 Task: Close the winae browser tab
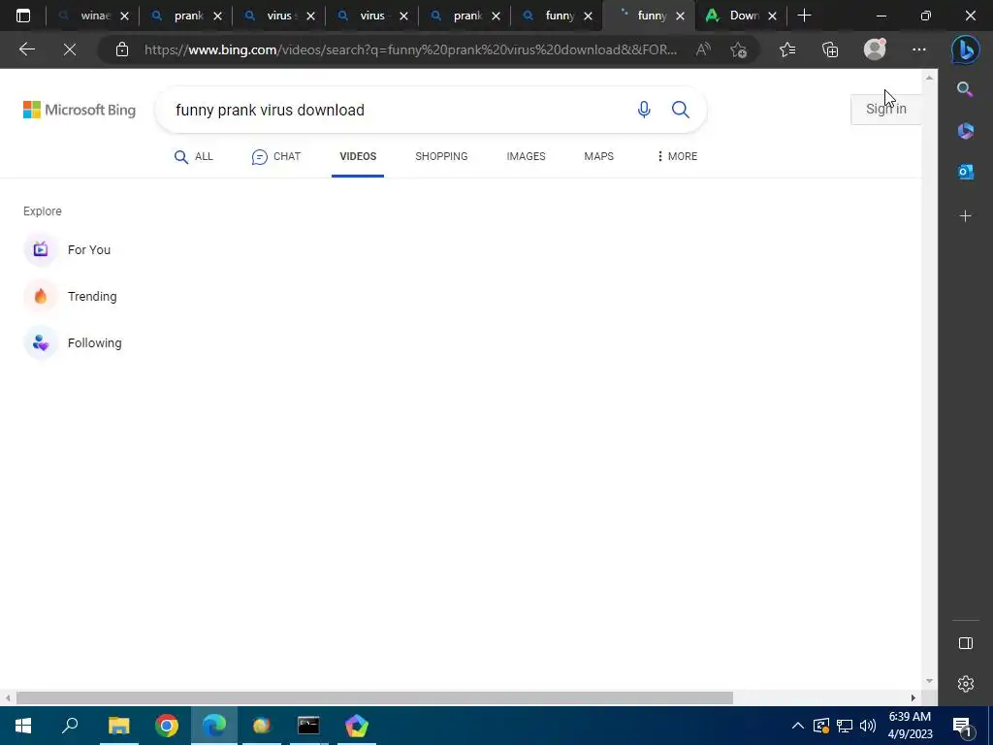click(x=125, y=16)
